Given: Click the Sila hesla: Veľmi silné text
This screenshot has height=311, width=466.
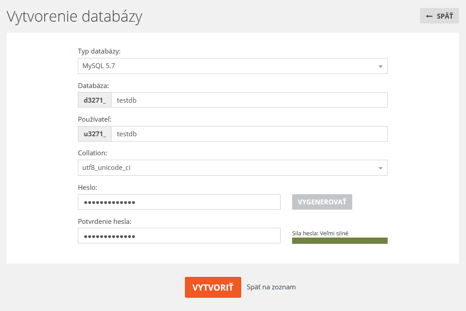Looking at the screenshot, I should click(x=320, y=233).
